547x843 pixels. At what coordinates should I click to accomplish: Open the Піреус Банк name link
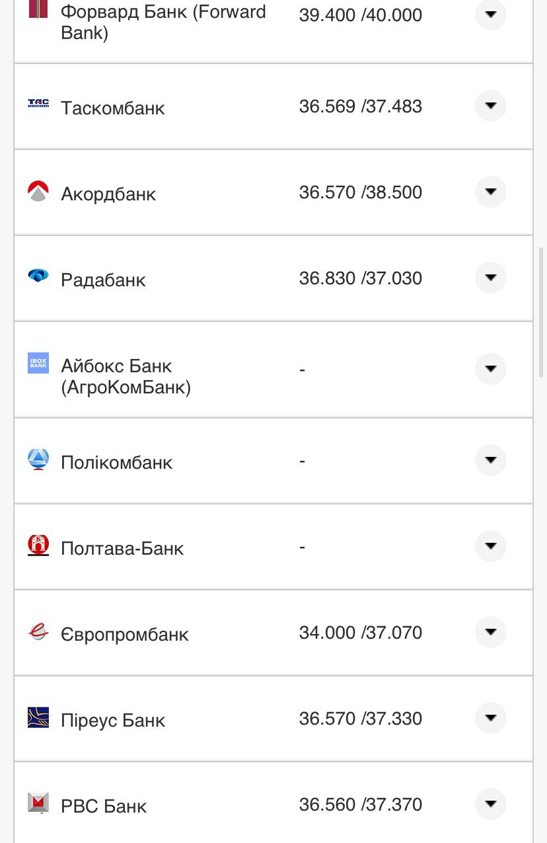tap(113, 720)
